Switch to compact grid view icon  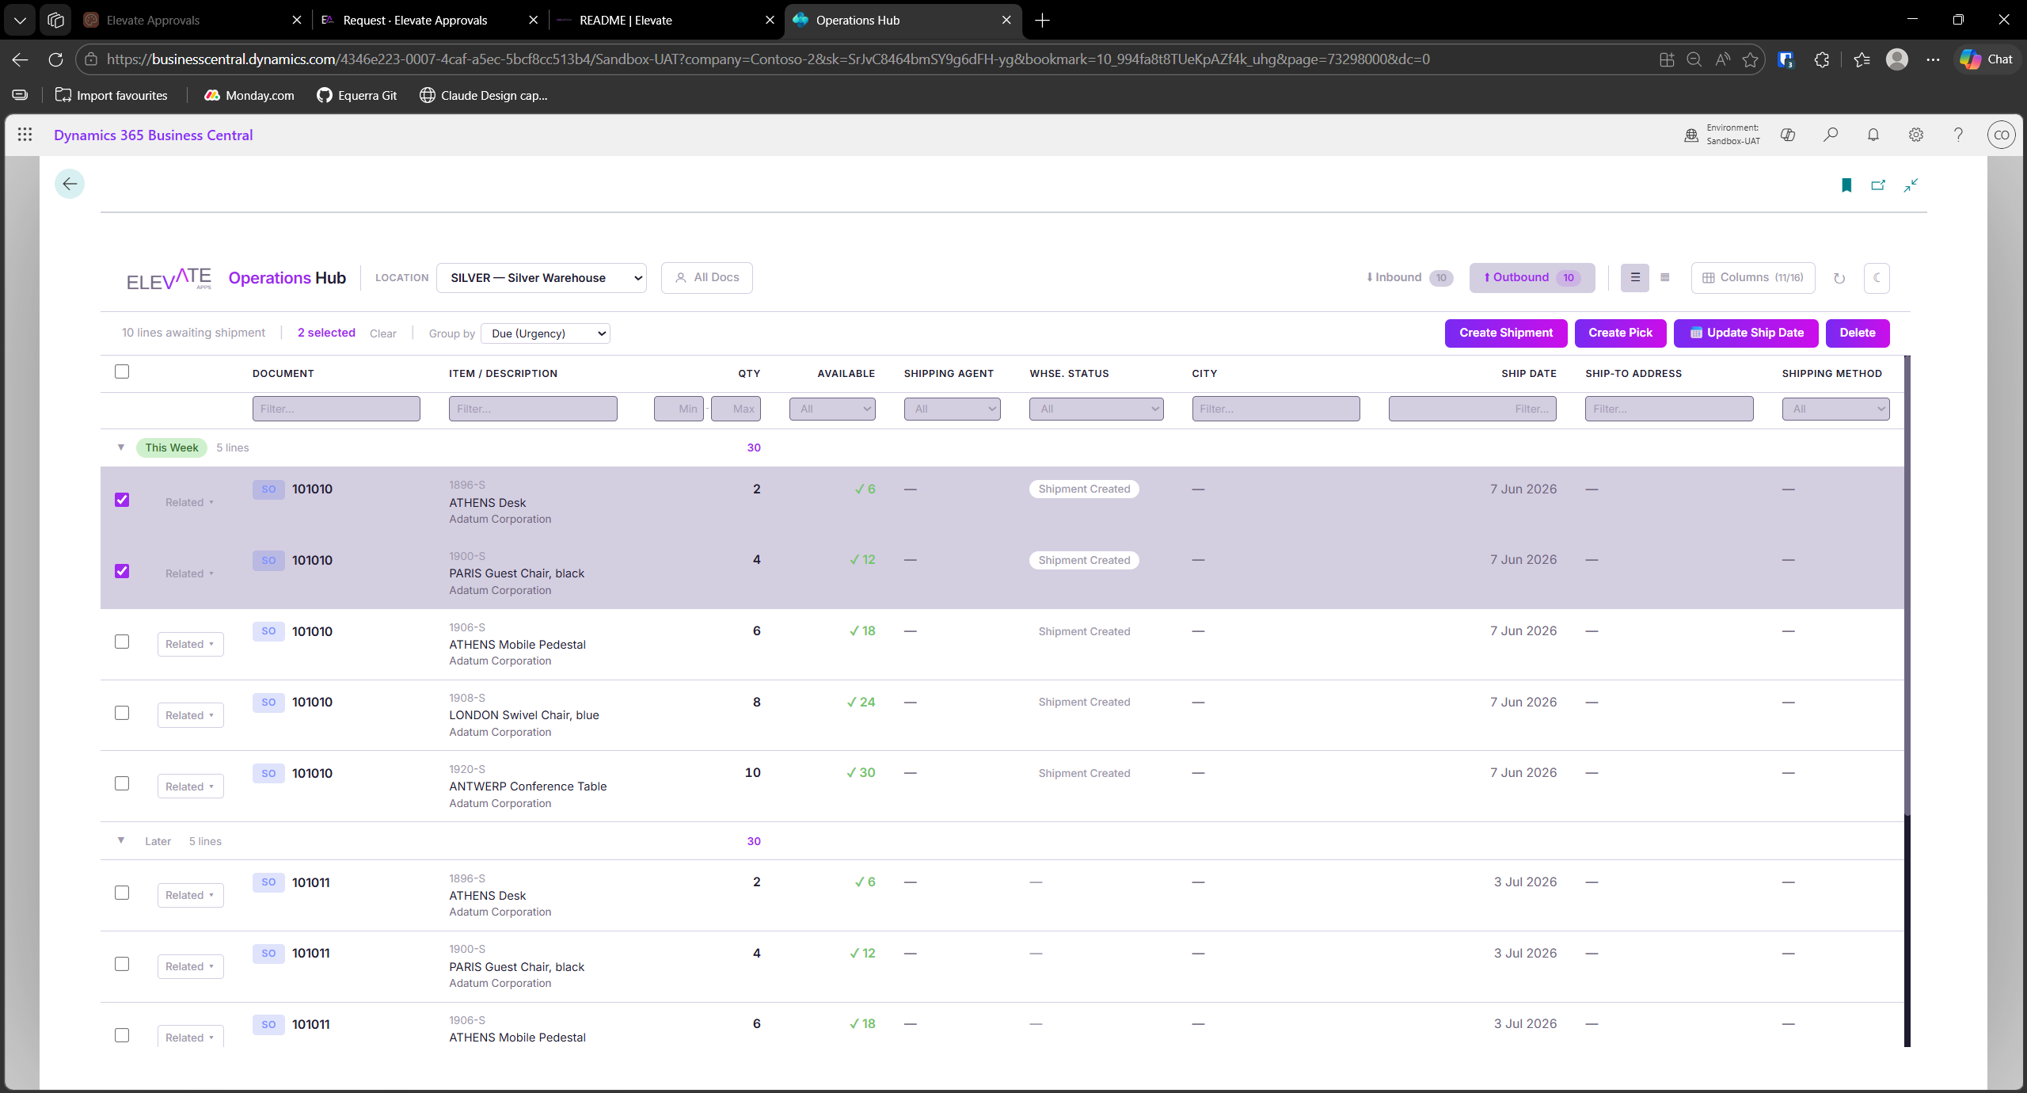coord(1664,278)
